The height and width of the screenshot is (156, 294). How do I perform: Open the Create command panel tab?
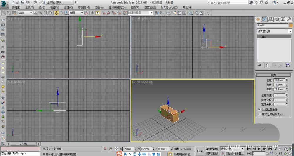pyautogui.click(x=258, y=19)
